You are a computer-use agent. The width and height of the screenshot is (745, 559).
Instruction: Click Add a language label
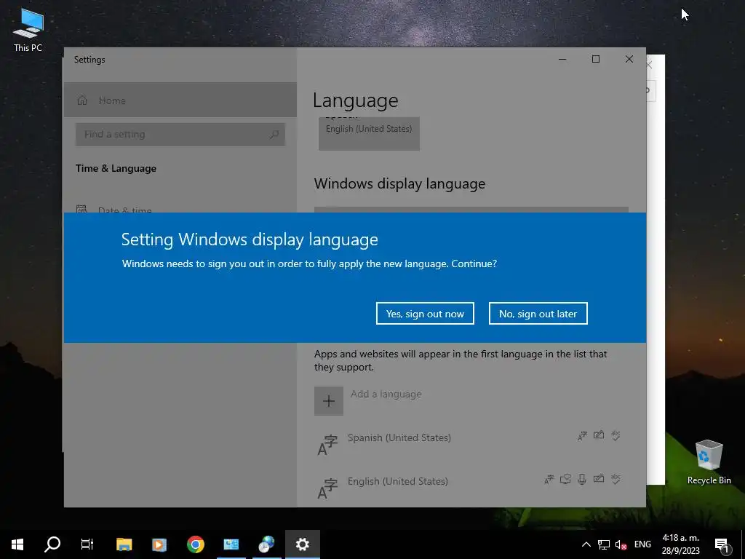pyautogui.click(x=386, y=394)
